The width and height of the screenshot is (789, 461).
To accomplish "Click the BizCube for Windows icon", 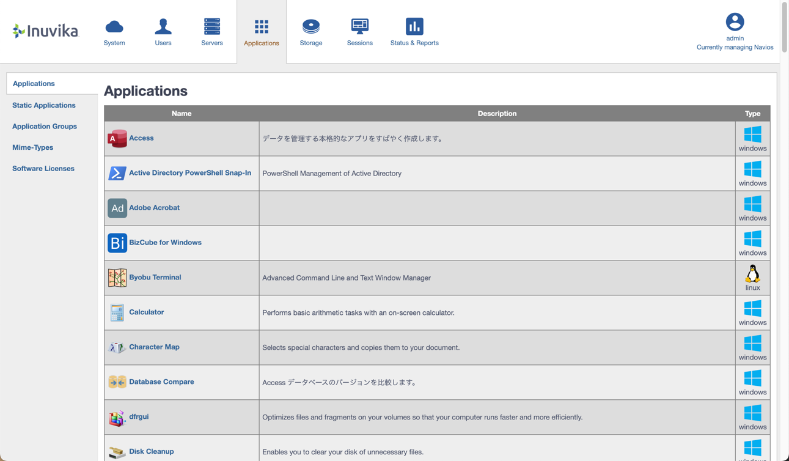I will pyautogui.click(x=117, y=243).
